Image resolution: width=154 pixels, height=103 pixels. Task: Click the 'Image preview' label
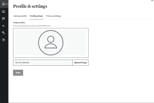tap(19, 23)
